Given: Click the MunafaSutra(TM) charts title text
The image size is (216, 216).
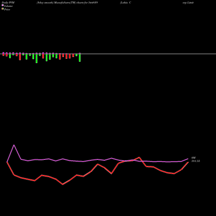Looking at the screenshot, I should [x=67, y=3].
